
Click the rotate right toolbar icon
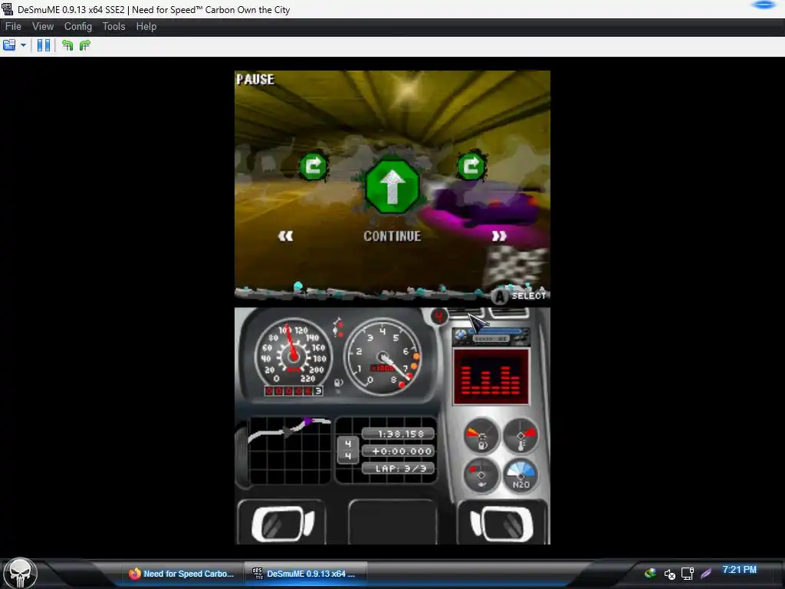[x=85, y=45]
